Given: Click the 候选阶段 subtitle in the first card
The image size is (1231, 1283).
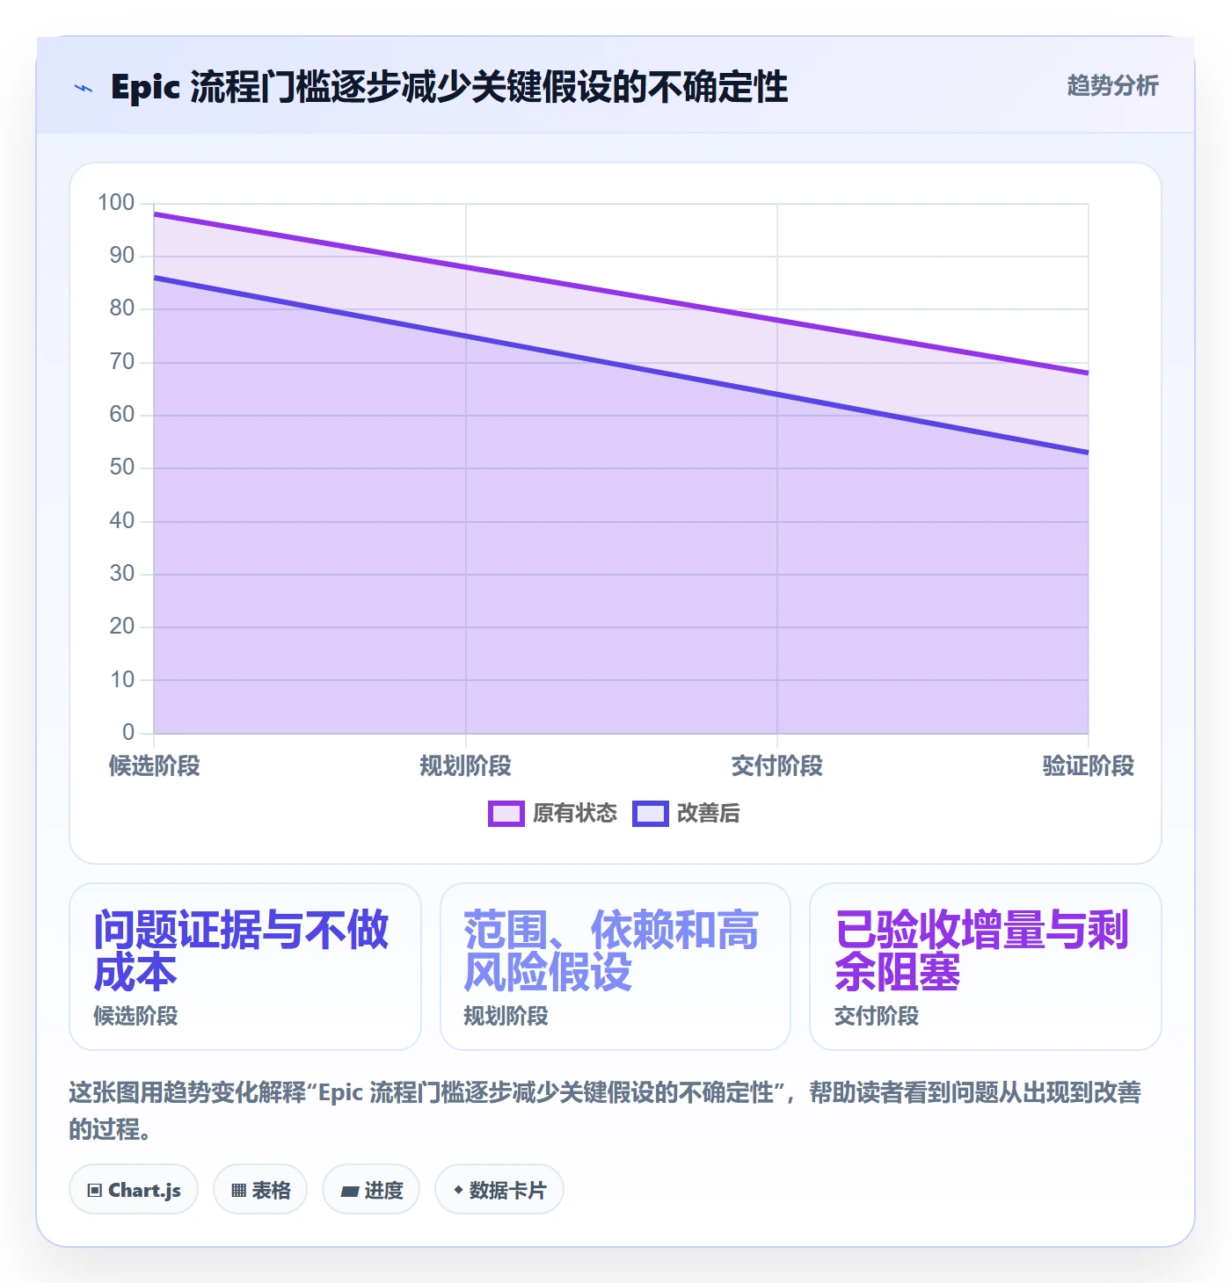Looking at the screenshot, I should (x=135, y=1016).
